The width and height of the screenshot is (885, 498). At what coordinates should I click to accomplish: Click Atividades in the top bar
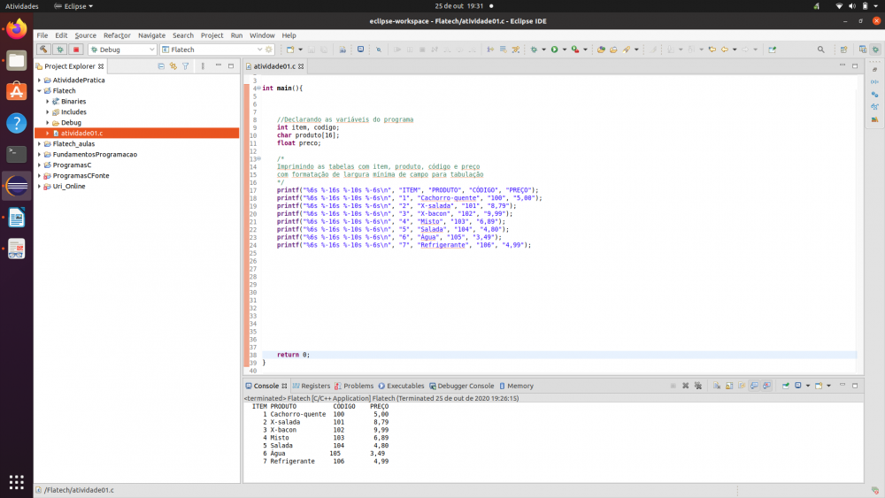[22, 6]
